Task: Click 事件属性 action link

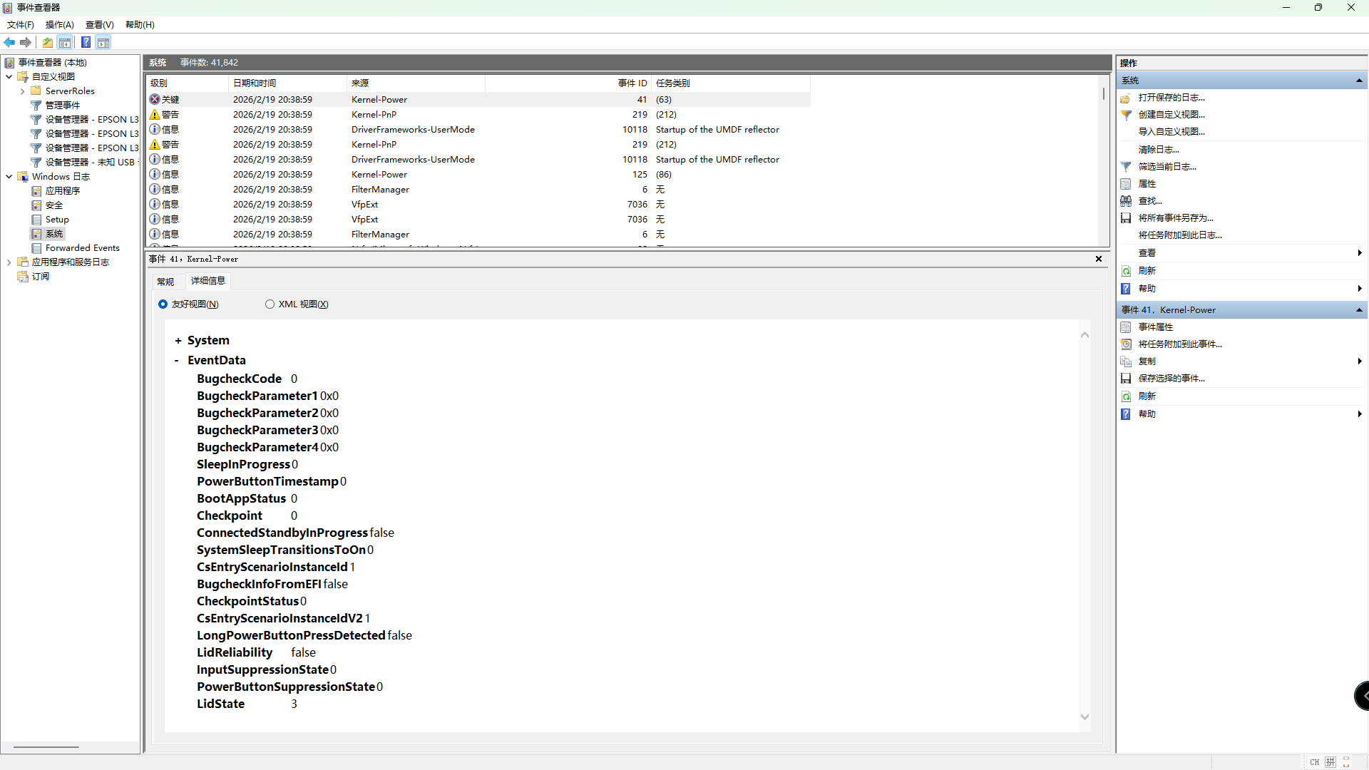Action: pos(1155,327)
